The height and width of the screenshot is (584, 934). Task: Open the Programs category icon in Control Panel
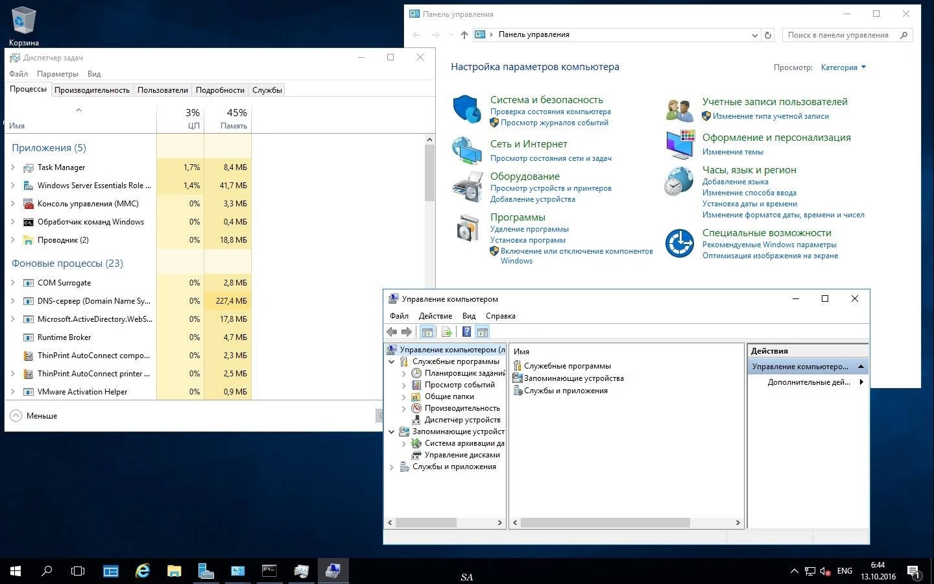[468, 228]
